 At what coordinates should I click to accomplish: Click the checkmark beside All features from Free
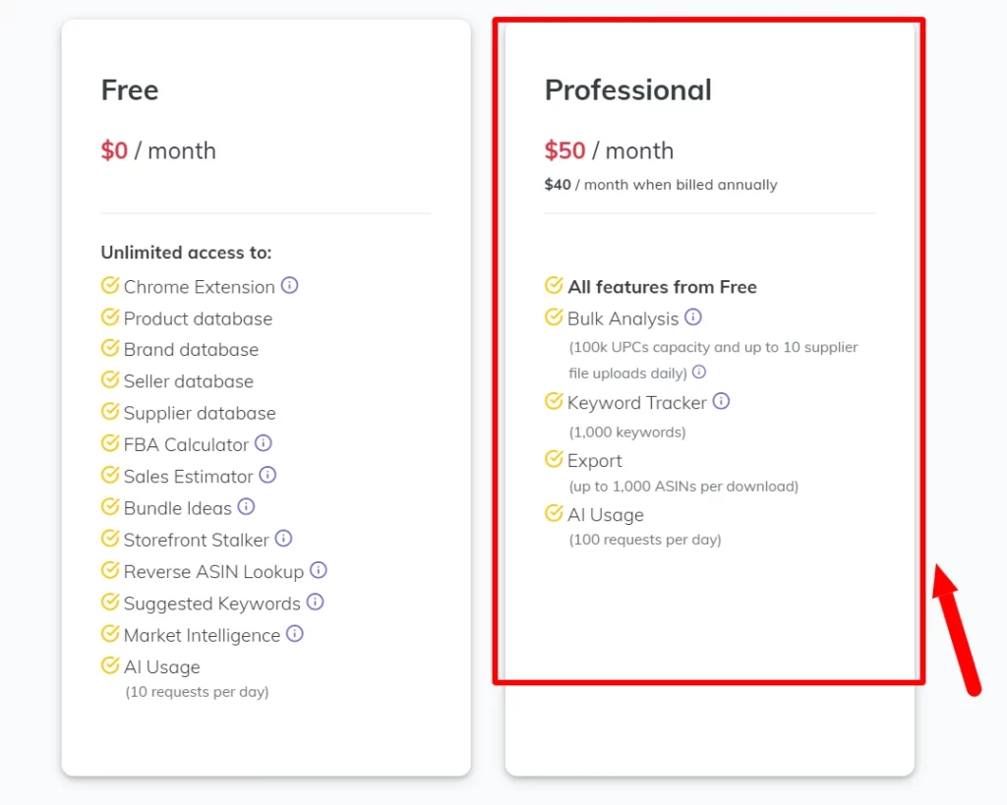point(553,286)
